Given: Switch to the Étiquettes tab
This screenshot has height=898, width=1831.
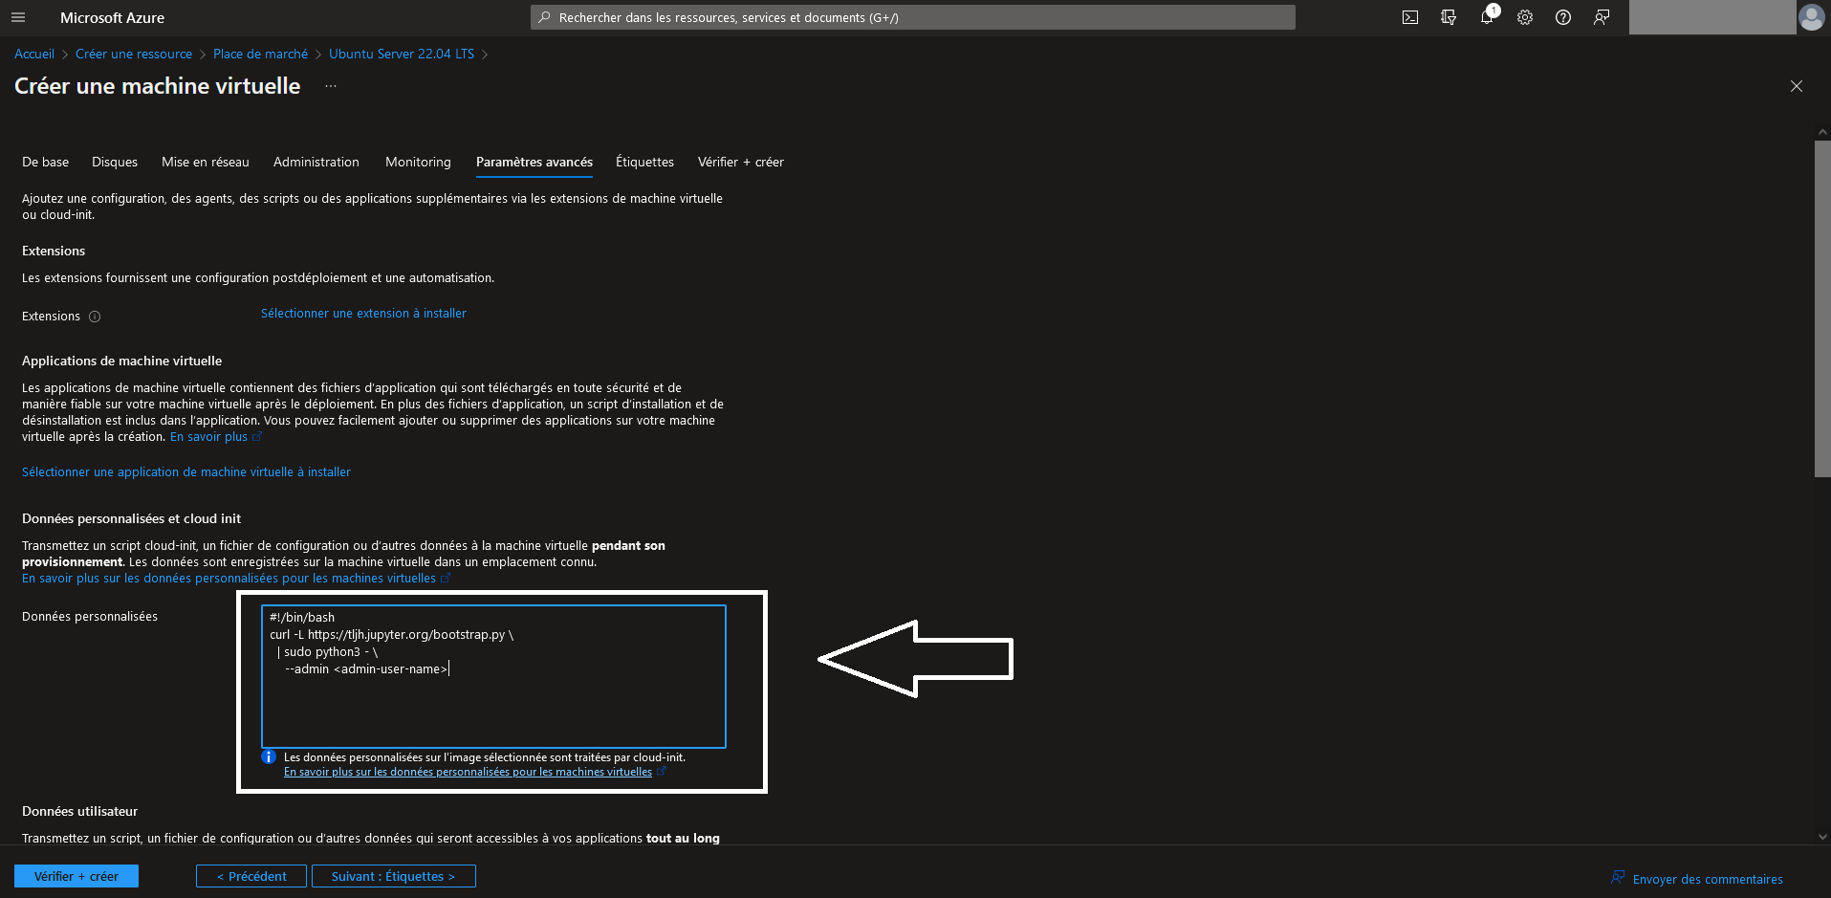Looking at the screenshot, I should [644, 162].
